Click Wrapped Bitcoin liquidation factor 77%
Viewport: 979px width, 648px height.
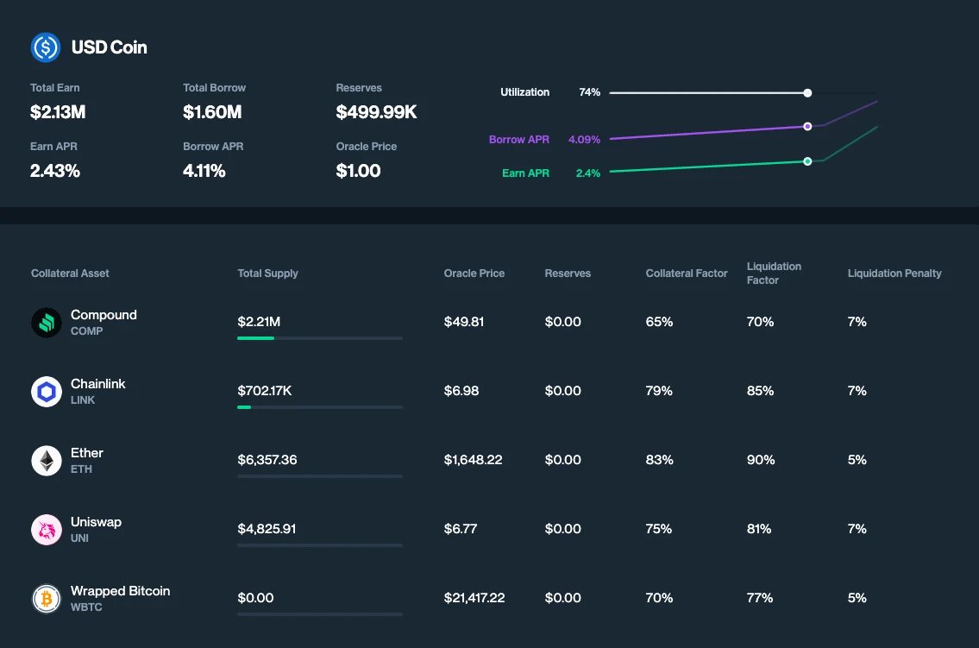[x=760, y=598]
